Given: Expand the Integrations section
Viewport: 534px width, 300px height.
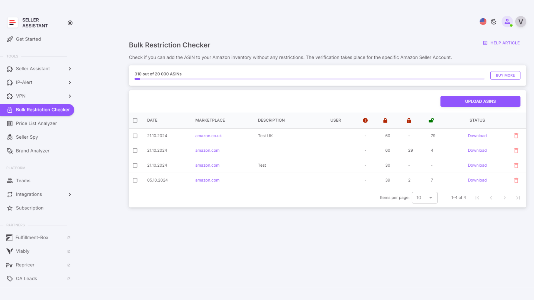Looking at the screenshot, I should pos(29,194).
